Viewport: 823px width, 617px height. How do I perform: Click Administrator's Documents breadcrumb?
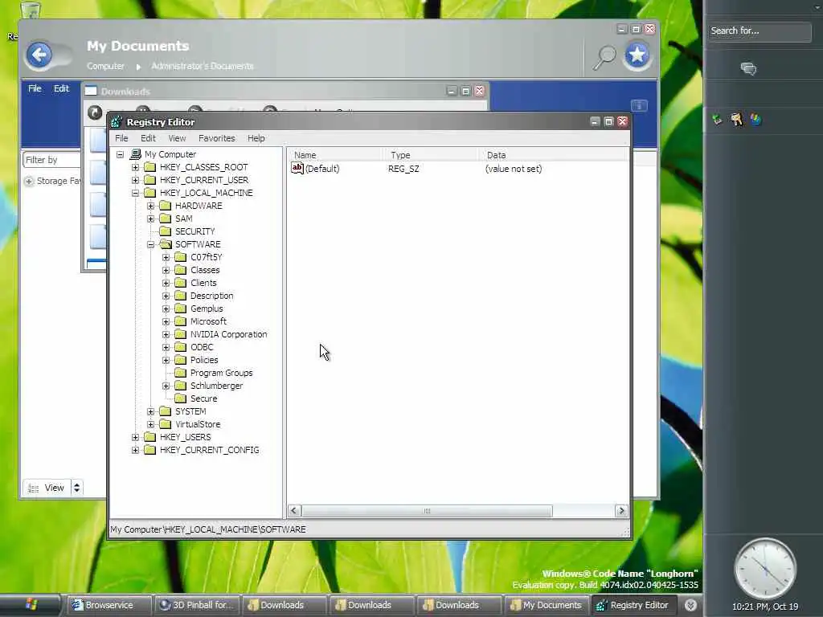[x=203, y=66]
